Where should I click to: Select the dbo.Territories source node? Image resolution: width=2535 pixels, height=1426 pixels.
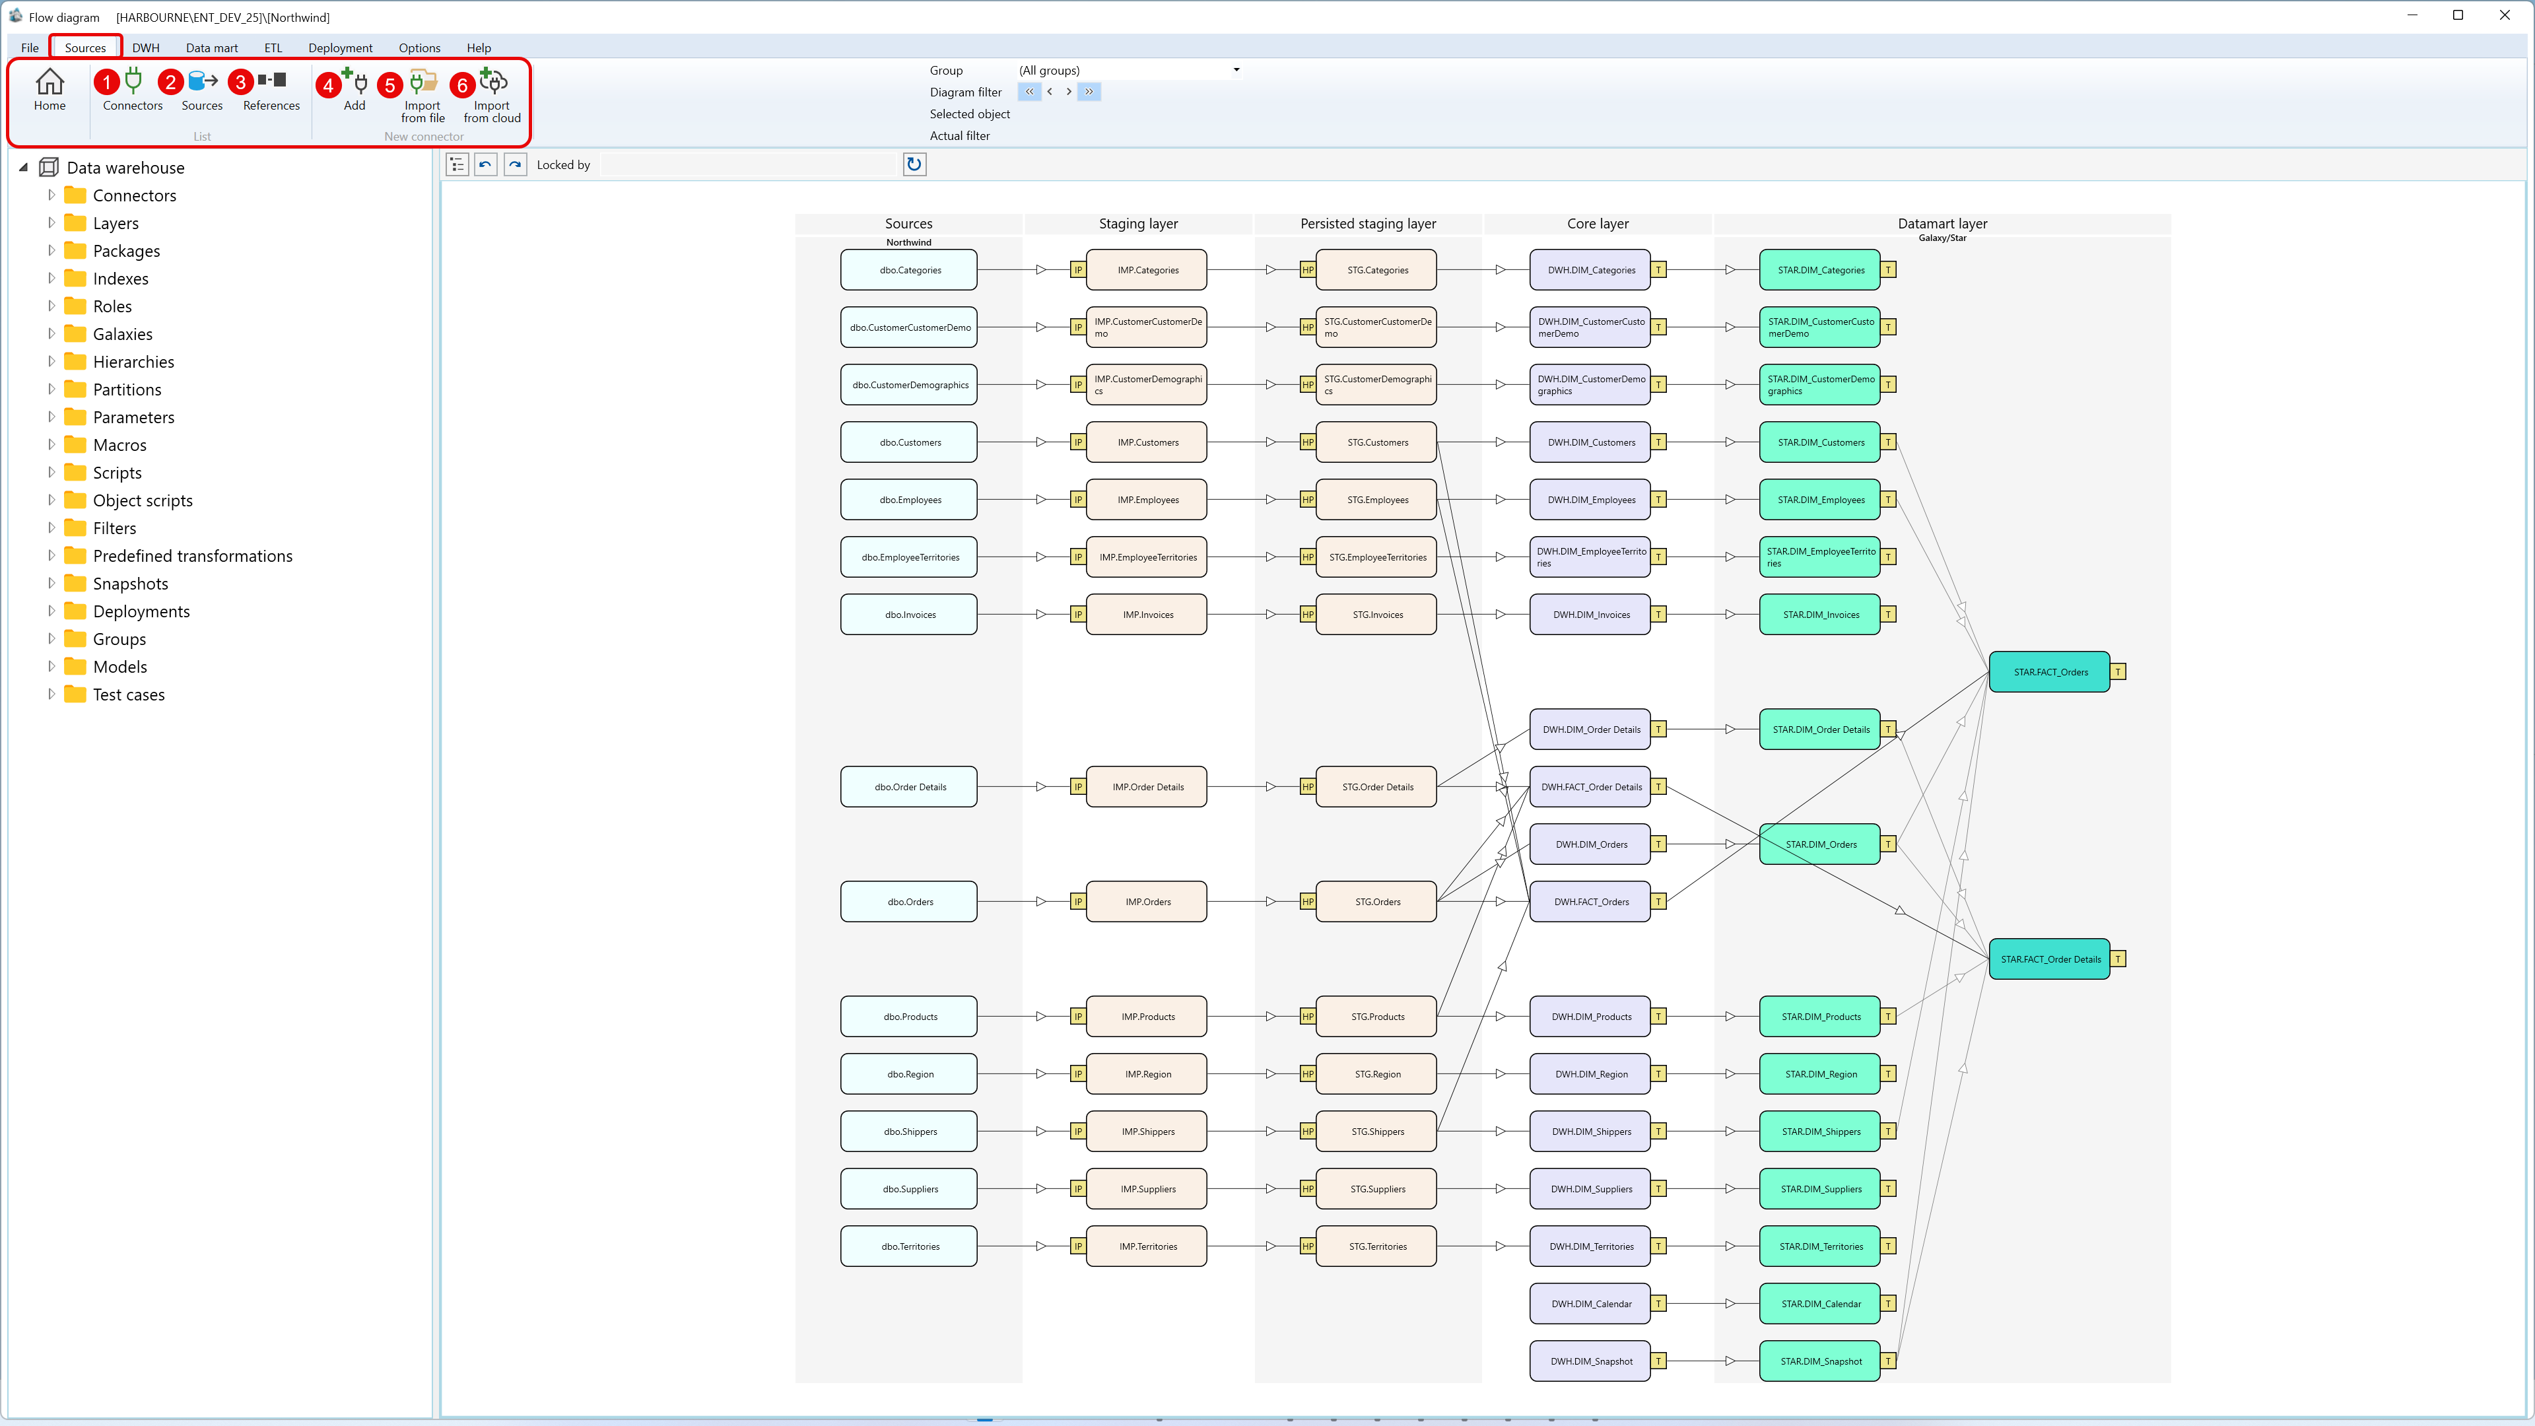pos(909,1246)
